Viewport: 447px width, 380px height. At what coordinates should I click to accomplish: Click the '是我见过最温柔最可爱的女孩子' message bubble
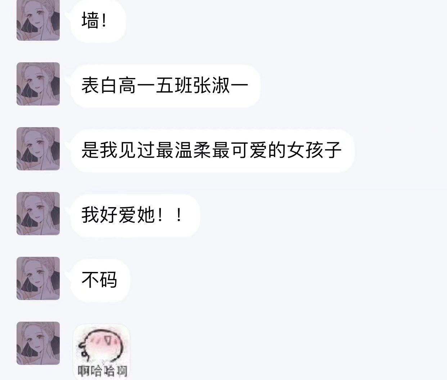212,151
